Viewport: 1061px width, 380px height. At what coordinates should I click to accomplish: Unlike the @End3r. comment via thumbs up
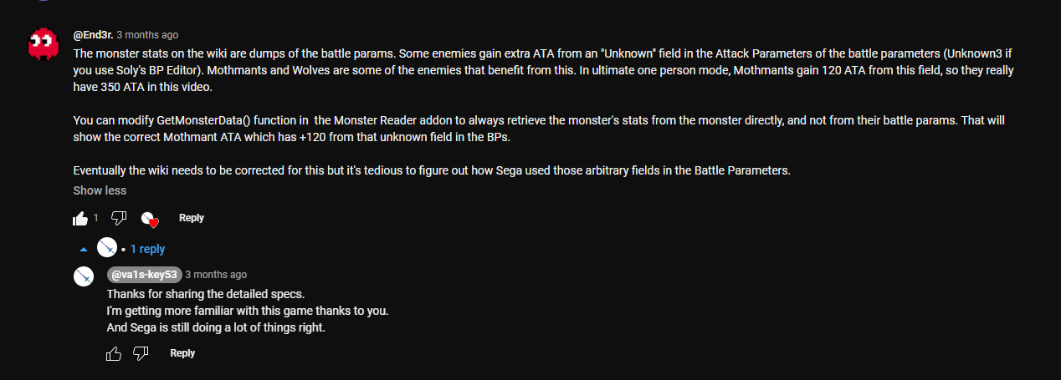[80, 218]
